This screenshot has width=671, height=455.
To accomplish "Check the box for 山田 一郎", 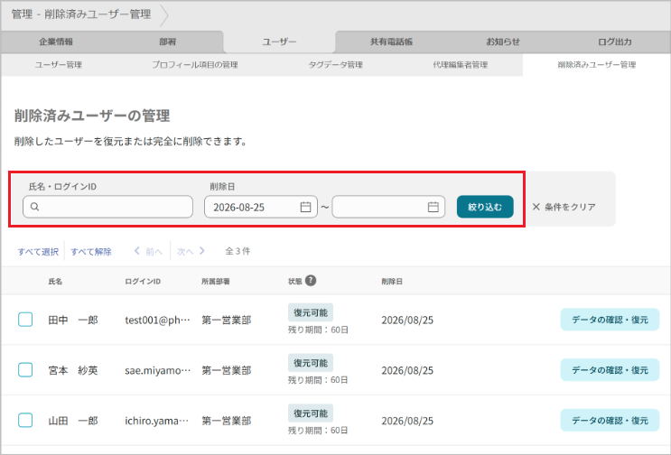I will click(x=25, y=421).
